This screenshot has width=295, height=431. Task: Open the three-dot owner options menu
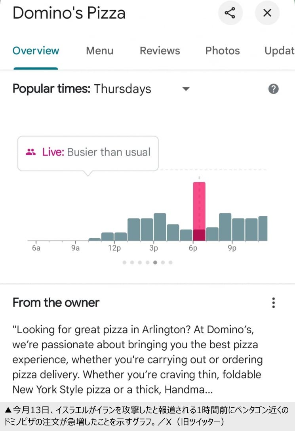click(x=273, y=303)
